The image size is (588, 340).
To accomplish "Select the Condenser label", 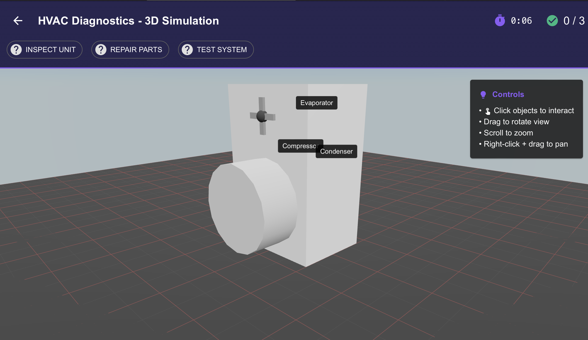I will tap(336, 151).
